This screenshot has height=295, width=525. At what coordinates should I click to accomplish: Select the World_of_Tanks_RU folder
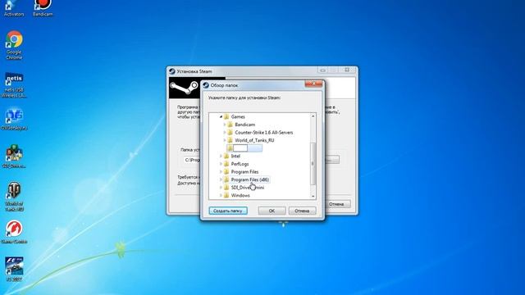pyautogui.click(x=254, y=140)
